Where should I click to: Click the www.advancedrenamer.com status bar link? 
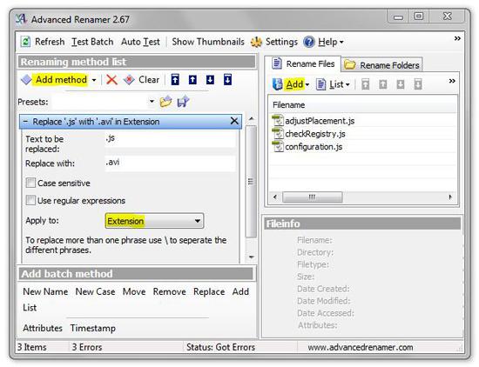point(361,348)
